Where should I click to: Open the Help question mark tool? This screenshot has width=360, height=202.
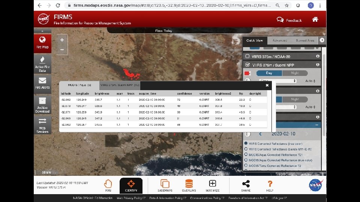270,186
